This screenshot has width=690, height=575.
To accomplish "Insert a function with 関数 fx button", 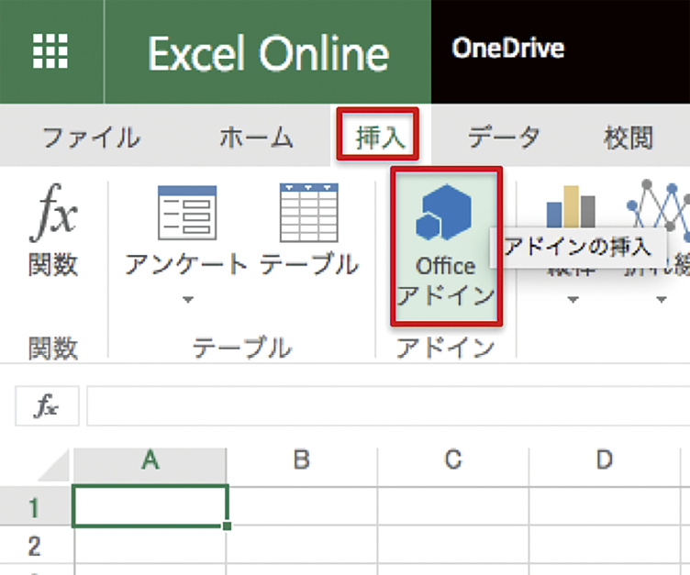I will [54, 230].
